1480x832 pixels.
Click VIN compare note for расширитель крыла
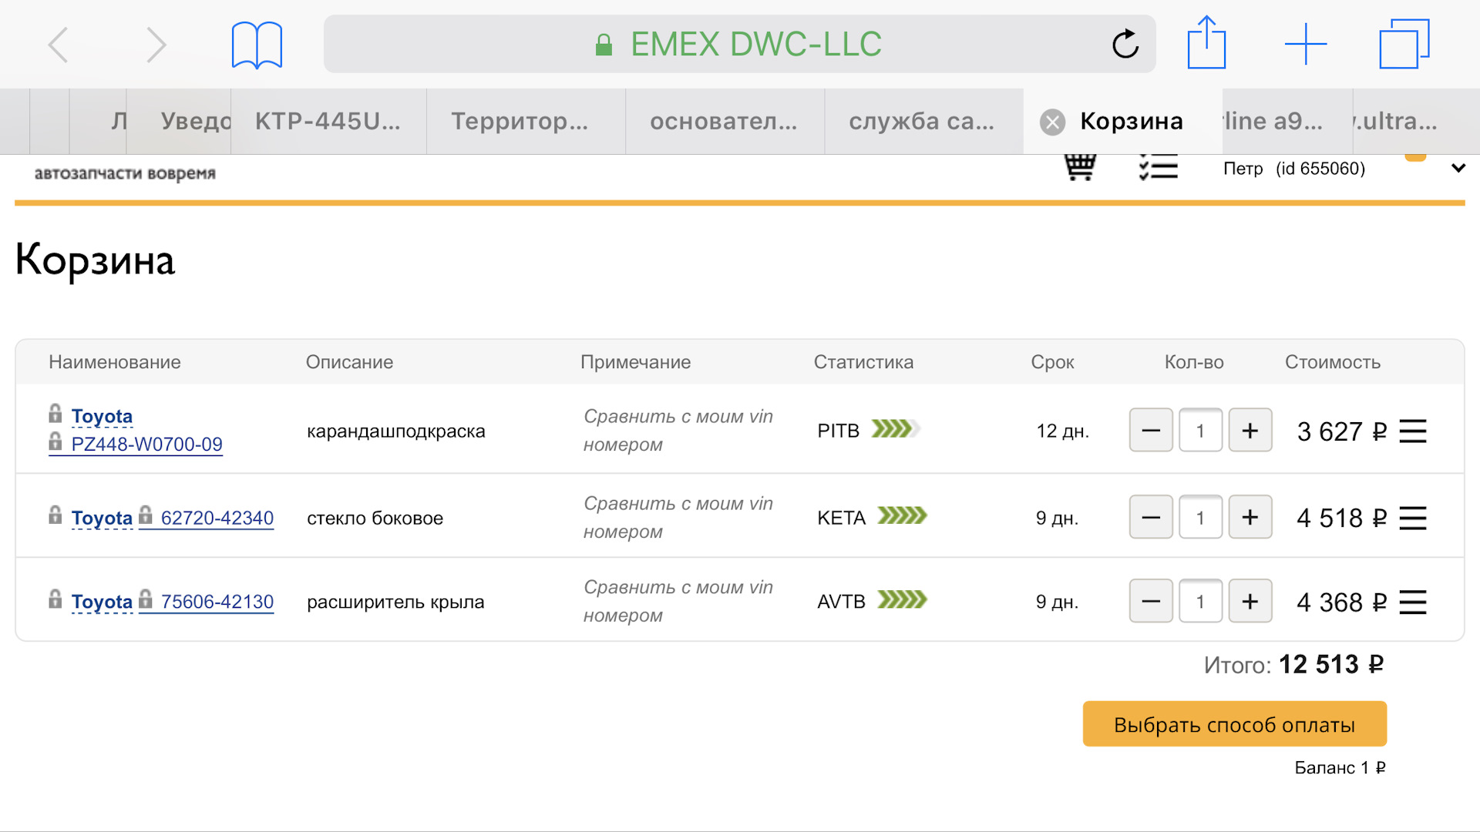click(x=678, y=602)
